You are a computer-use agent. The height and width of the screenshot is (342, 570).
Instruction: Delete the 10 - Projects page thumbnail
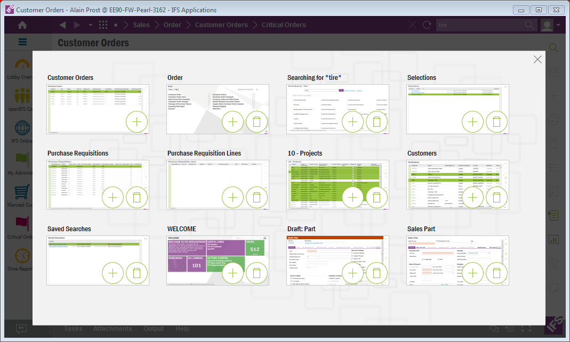[x=376, y=198]
